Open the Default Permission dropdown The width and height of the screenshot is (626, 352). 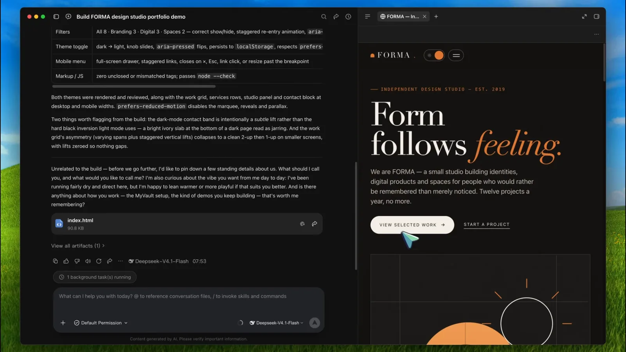click(101, 323)
